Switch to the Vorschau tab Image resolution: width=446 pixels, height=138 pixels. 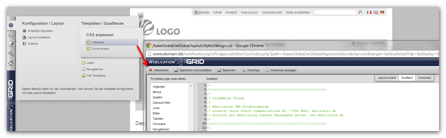coord(425,78)
